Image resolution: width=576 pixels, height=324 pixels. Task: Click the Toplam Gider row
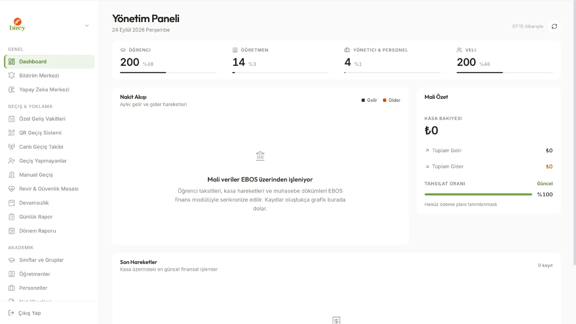coord(489,167)
